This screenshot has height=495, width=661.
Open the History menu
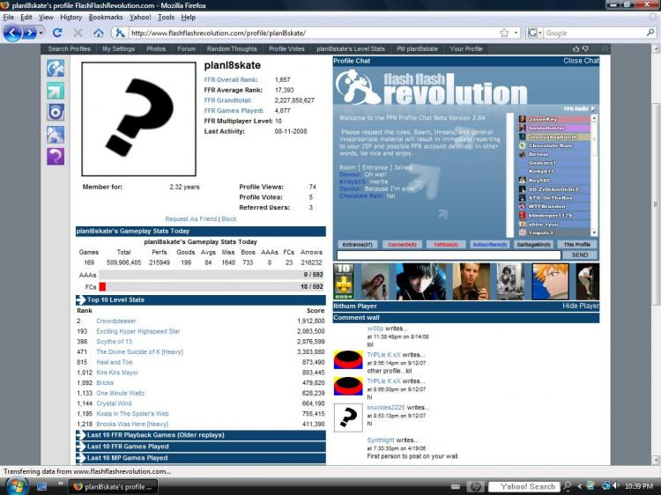coord(71,18)
